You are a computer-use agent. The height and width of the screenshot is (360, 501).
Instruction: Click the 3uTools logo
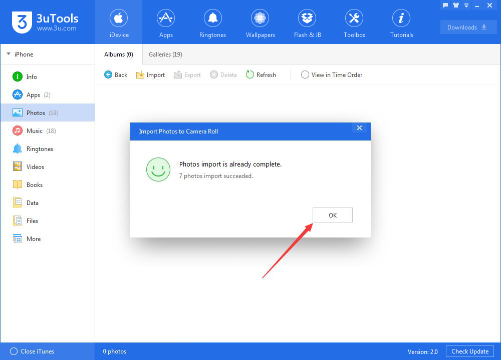pyautogui.click(x=45, y=22)
